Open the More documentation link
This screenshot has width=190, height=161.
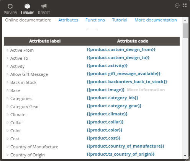[x=156, y=20]
